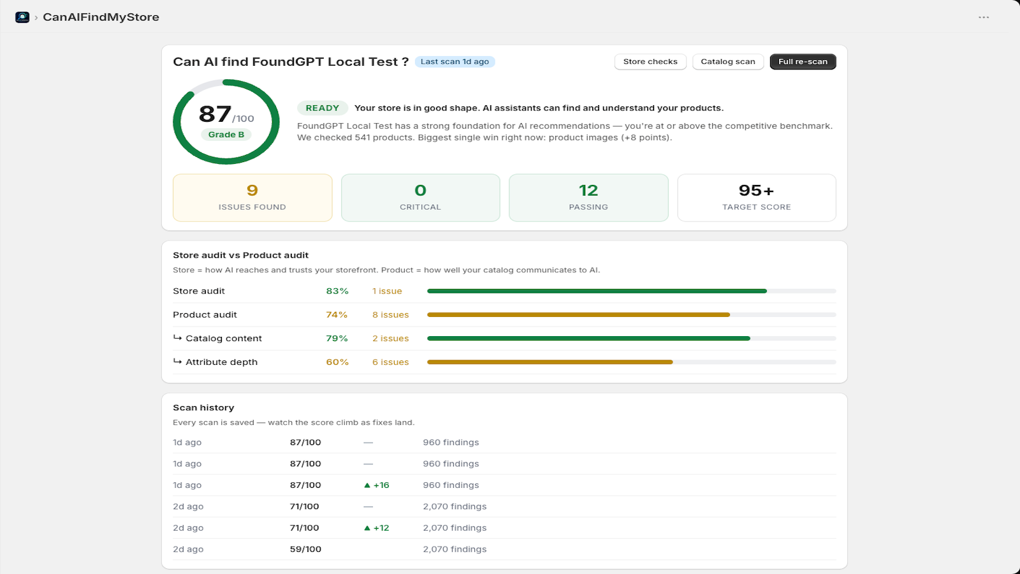The image size is (1020, 574).
Task: Open the 9 Issues Found card
Action: (252, 198)
